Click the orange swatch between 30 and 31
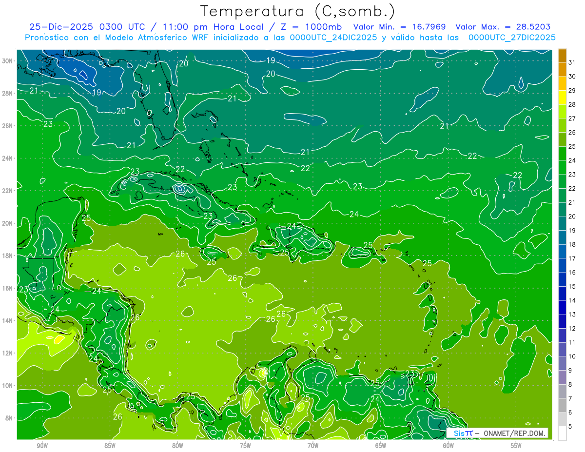The width and height of the screenshot is (585, 452). click(x=562, y=70)
